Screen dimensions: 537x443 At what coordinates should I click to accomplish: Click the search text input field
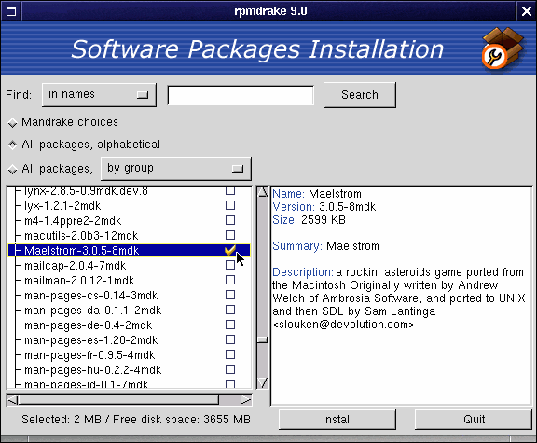[241, 95]
